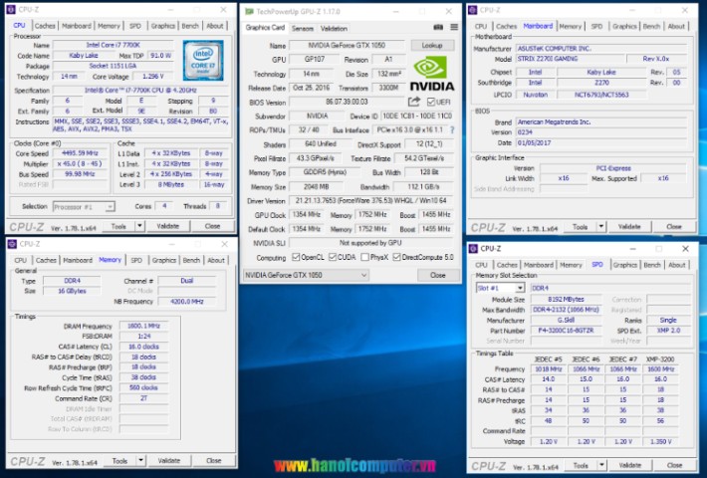Screen dimensions: 707x478
Task: Switch to SPD tab in Memory window
Action: click(x=136, y=260)
